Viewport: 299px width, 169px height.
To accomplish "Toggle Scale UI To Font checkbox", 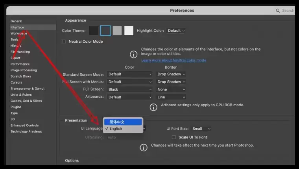I will (x=174, y=137).
